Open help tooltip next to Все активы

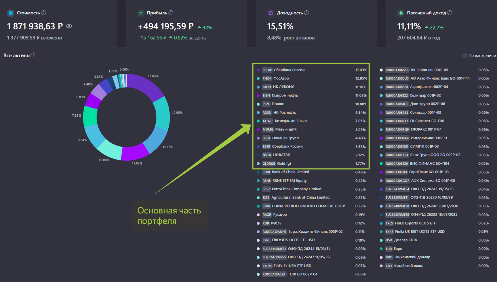34,55
